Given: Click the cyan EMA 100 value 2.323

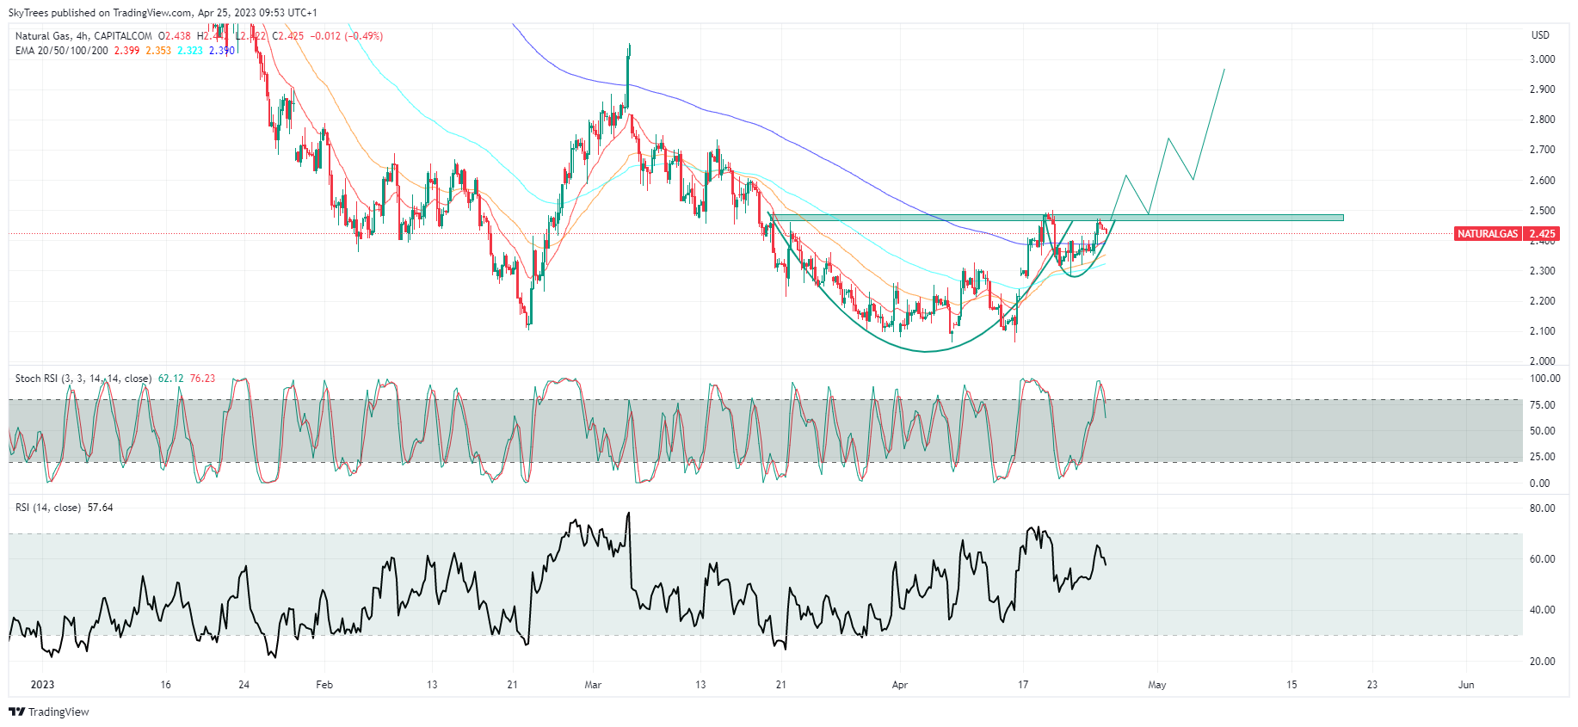Looking at the screenshot, I should point(190,51).
